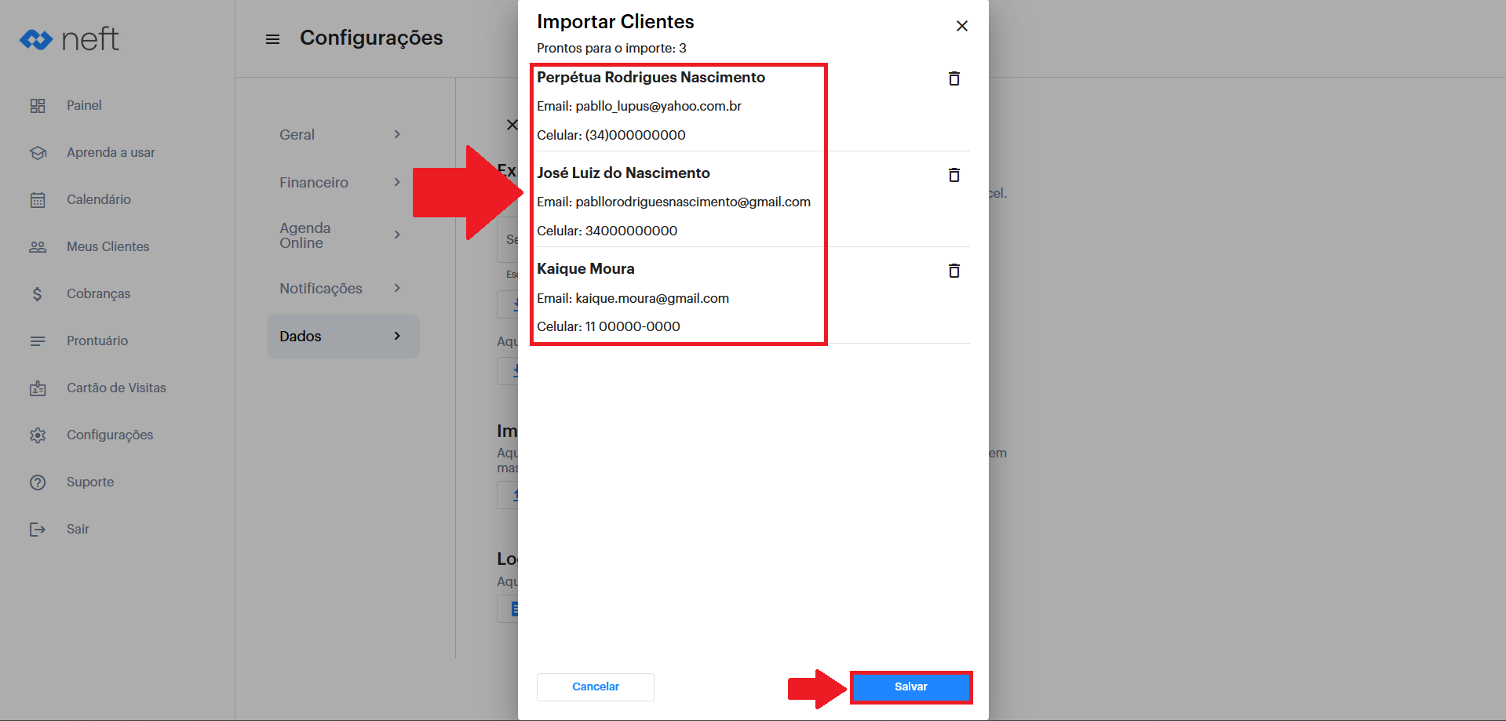Open Painel from the sidebar
The width and height of the screenshot is (1506, 721).
84,105
